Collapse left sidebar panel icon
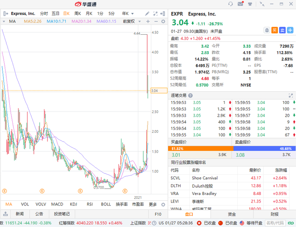296x227 pixels. click(x=5, y=14)
